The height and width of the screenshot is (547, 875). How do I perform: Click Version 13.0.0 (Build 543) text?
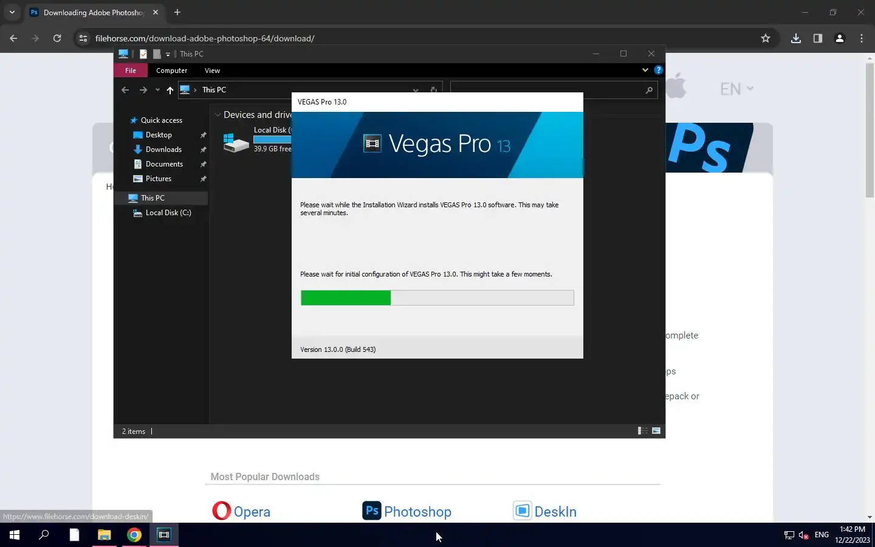point(338,349)
